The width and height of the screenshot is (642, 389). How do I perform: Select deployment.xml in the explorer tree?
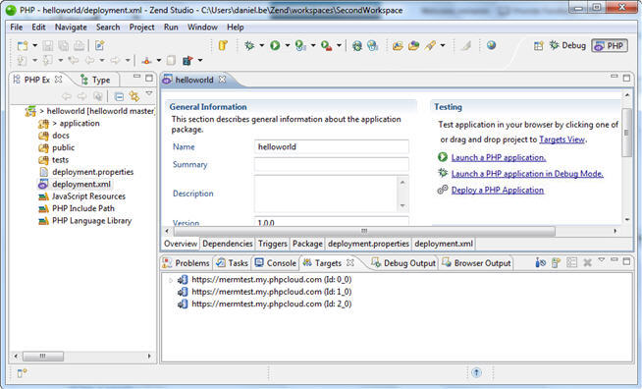pyautogui.click(x=81, y=184)
